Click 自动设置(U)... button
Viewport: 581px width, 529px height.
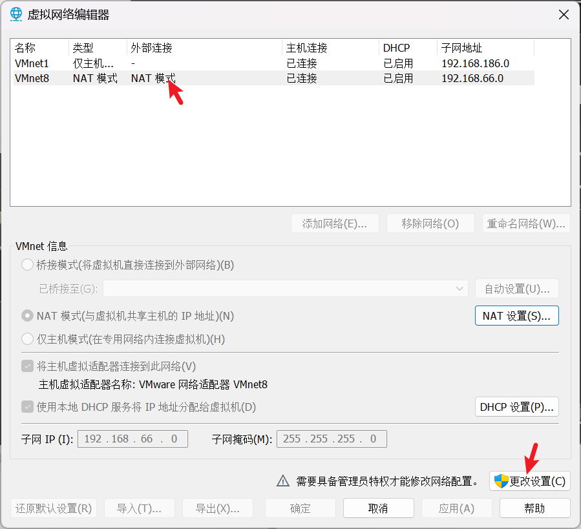coord(516,289)
